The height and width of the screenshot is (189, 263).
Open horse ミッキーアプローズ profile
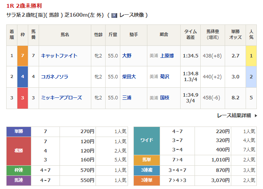[61, 98]
